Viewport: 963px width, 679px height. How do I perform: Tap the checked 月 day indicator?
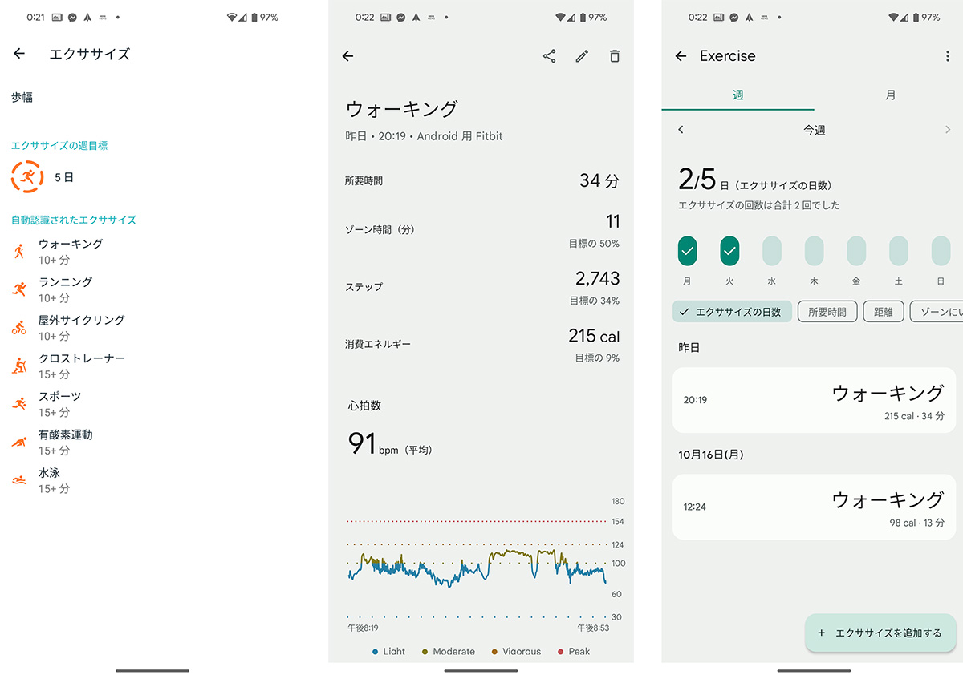pyautogui.click(x=687, y=251)
